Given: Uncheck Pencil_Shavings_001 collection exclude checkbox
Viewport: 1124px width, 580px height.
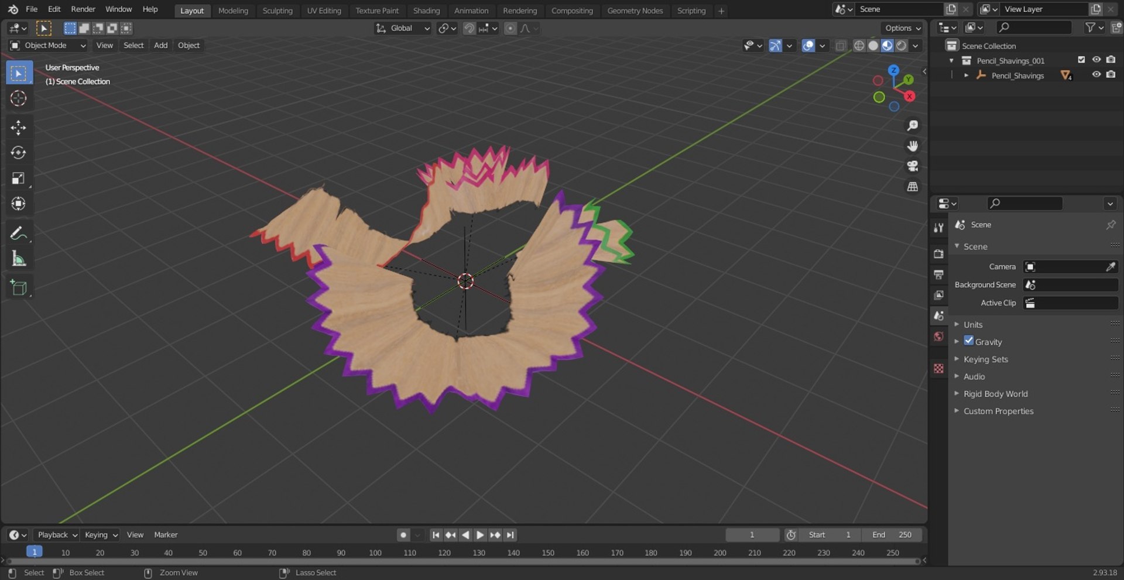Looking at the screenshot, I should pos(1081,60).
